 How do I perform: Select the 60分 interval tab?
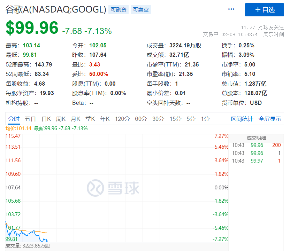point(141,119)
